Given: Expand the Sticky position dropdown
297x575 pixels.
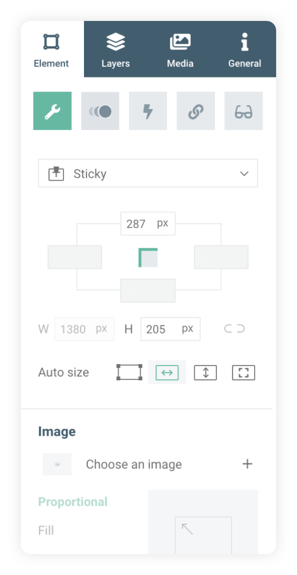Looking at the screenshot, I should pos(148,173).
